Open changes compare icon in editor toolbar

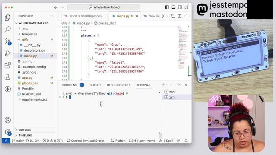coord(173,16)
